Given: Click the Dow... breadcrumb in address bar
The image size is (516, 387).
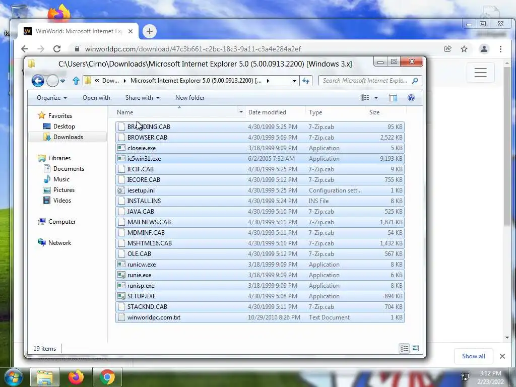Looking at the screenshot, I should (x=110, y=81).
